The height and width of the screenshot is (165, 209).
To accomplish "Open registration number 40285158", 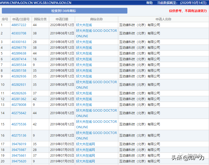I will [19, 71].
